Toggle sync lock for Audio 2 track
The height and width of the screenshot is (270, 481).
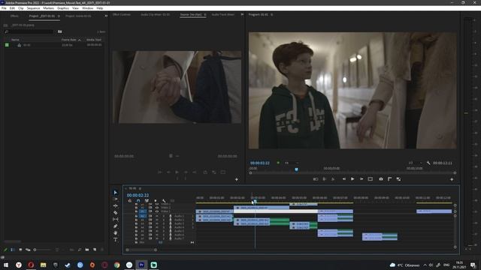point(150,220)
